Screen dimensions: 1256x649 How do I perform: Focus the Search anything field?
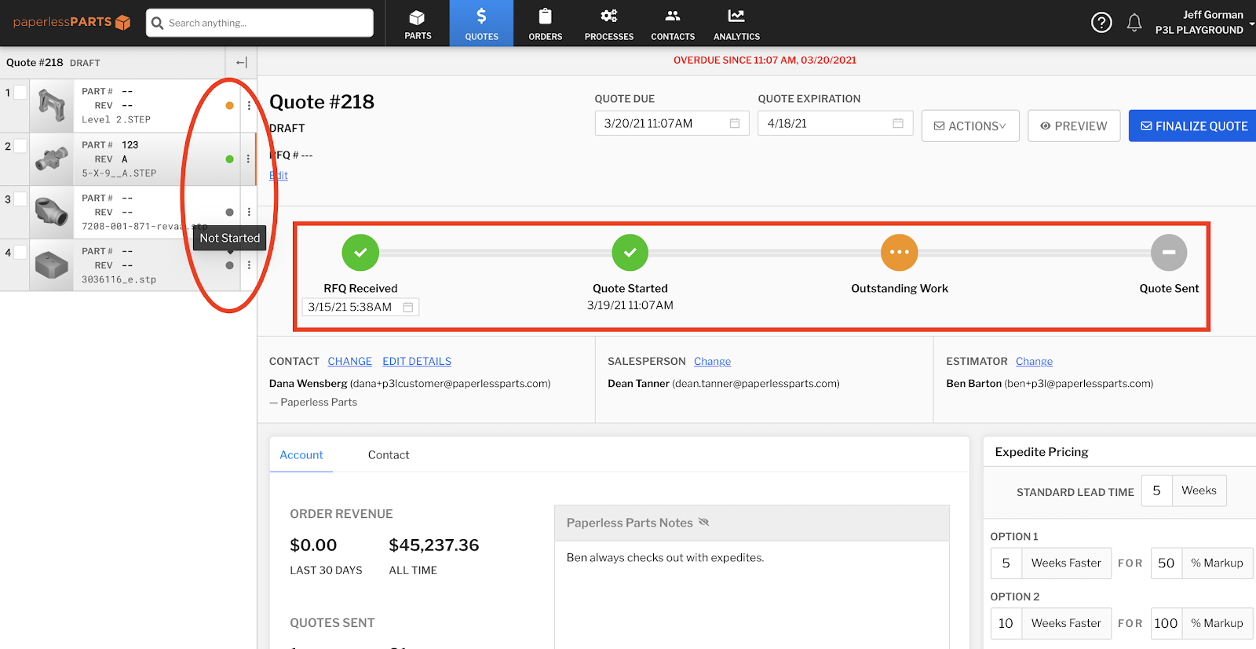tap(260, 23)
